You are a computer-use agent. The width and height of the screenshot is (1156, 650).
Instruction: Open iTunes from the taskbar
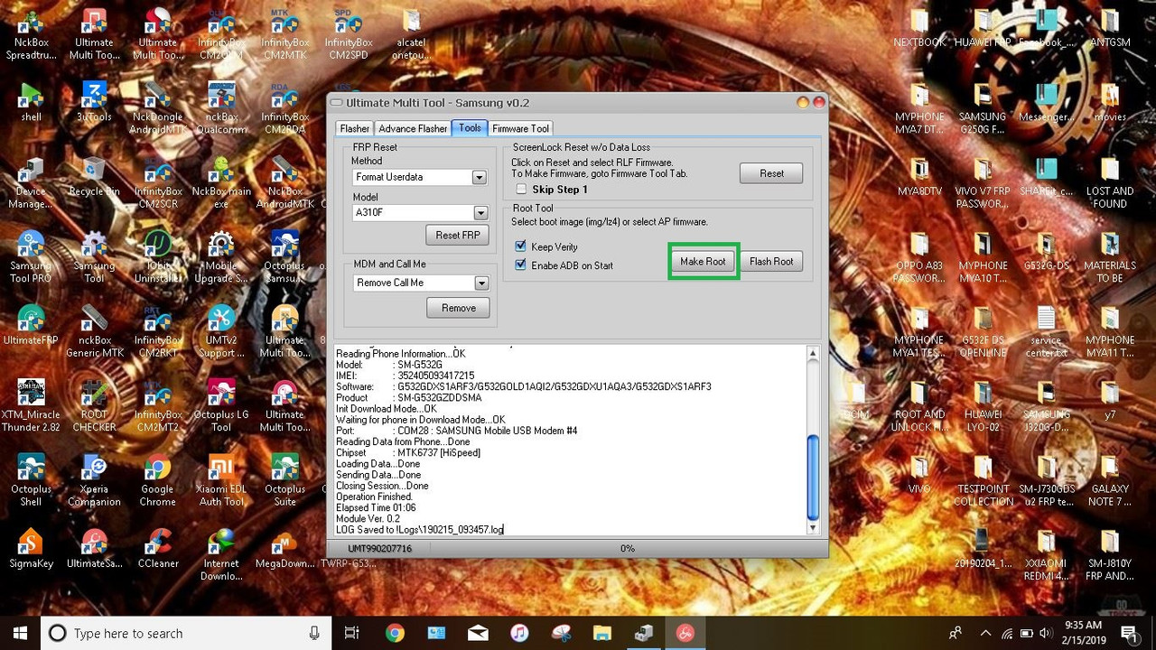519,633
